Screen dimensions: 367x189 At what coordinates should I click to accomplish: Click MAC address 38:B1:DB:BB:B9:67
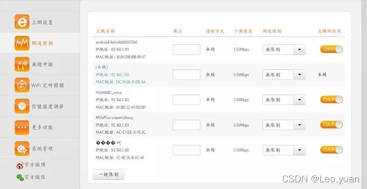(x=131, y=57)
